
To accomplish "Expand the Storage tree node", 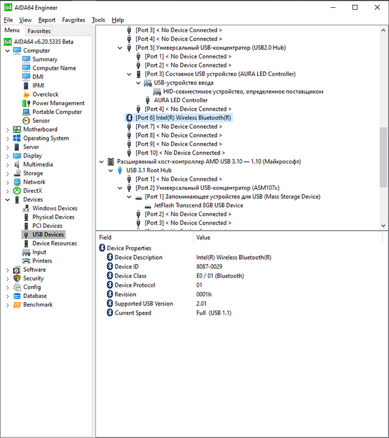I will point(7,173).
